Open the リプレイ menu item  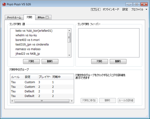(x=96, y=9)
